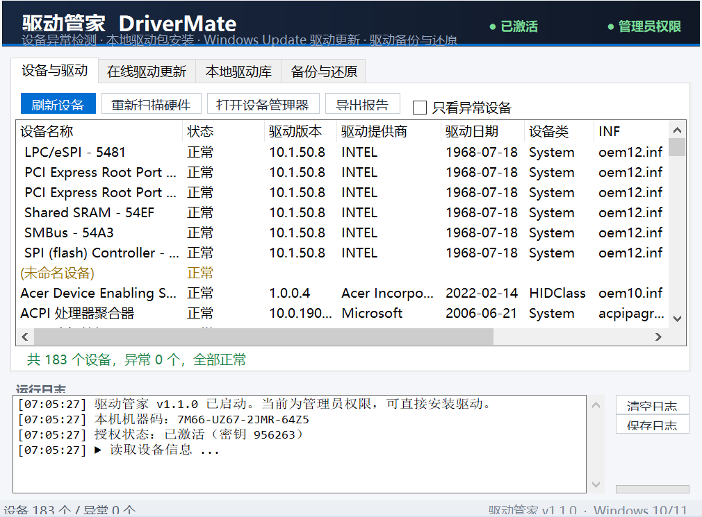Click the 已激活 status indicator
Screen dimensions: 702x517
514,27
